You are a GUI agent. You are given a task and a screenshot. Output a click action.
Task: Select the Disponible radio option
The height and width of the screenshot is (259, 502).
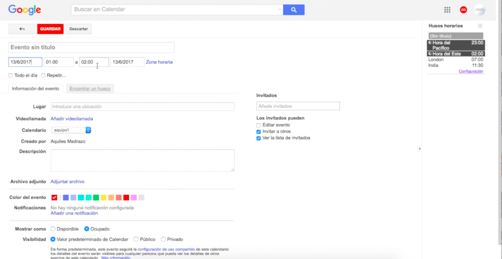(53, 229)
